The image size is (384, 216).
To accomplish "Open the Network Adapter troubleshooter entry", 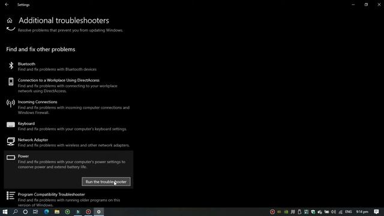I will point(68,142).
